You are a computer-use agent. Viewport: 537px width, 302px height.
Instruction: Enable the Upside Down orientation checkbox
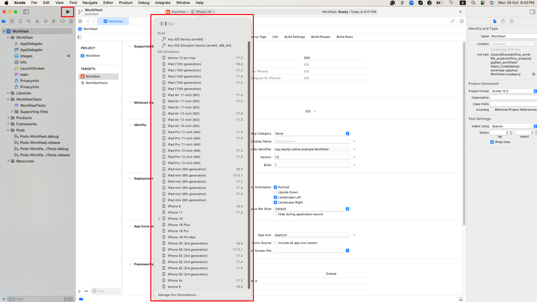tap(276, 192)
